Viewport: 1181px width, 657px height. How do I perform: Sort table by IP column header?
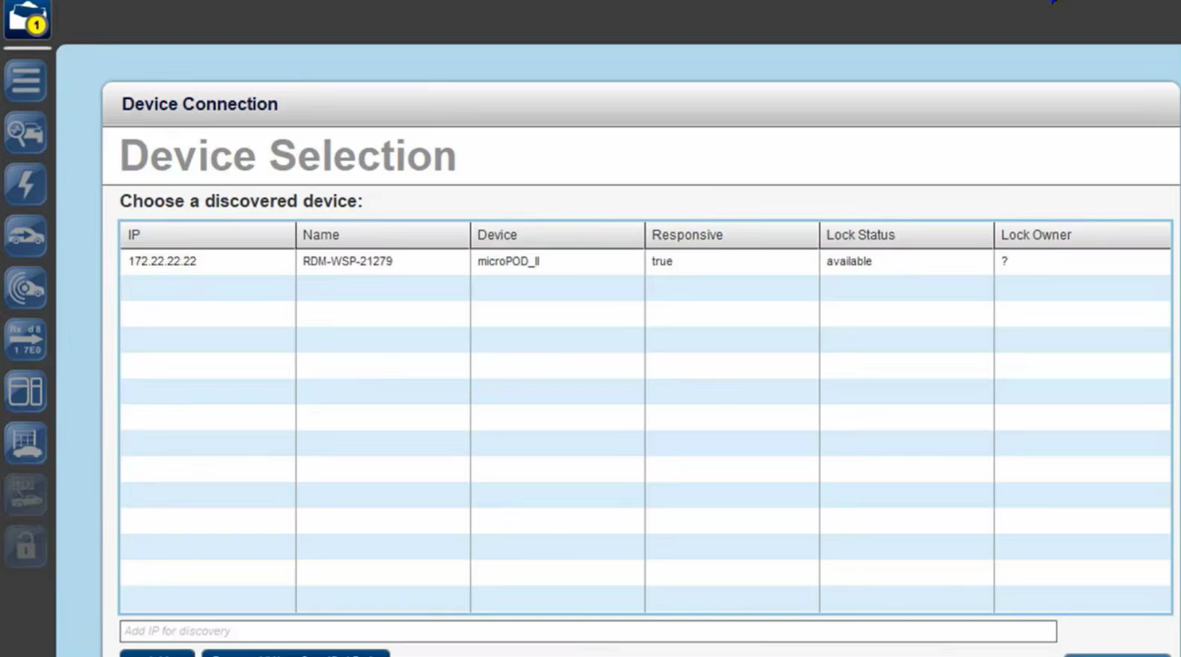click(207, 235)
